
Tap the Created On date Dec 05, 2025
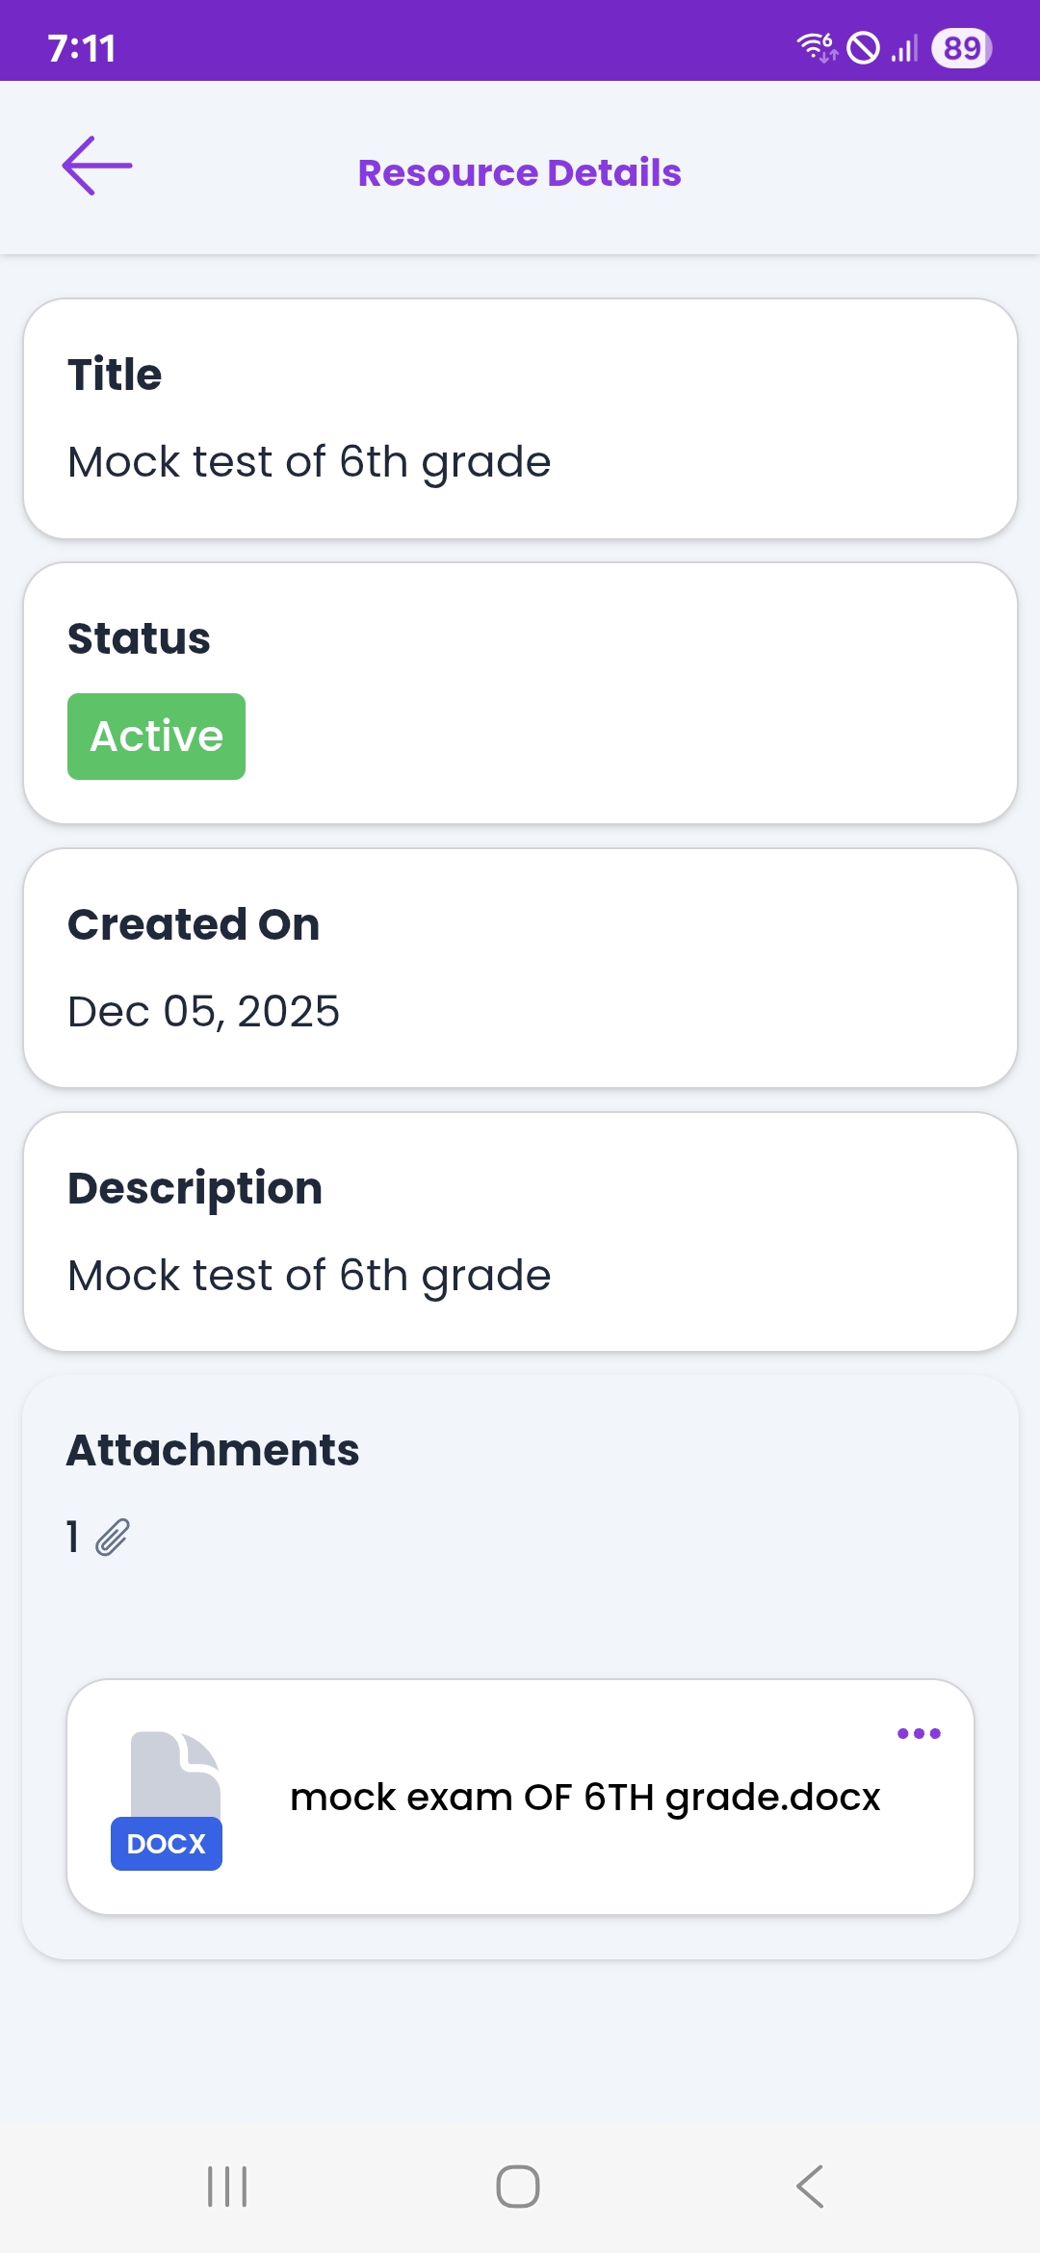(x=203, y=1012)
